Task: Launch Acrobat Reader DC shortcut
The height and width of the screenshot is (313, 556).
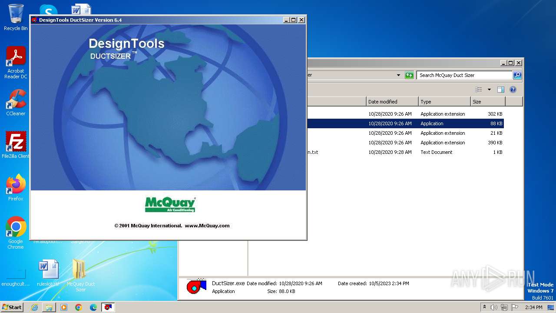Action: click(16, 63)
